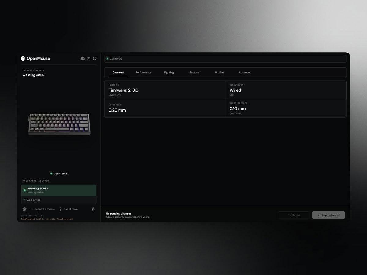Image resolution: width=367 pixels, height=275 pixels.
Task: Open the Performance tab
Action: [x=143, y=72]
